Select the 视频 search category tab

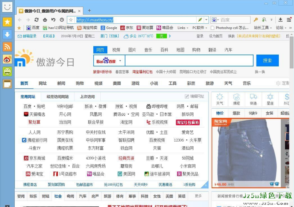tap(116, 50)
